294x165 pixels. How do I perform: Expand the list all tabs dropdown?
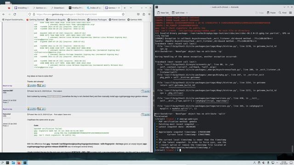tap(131, 8)
